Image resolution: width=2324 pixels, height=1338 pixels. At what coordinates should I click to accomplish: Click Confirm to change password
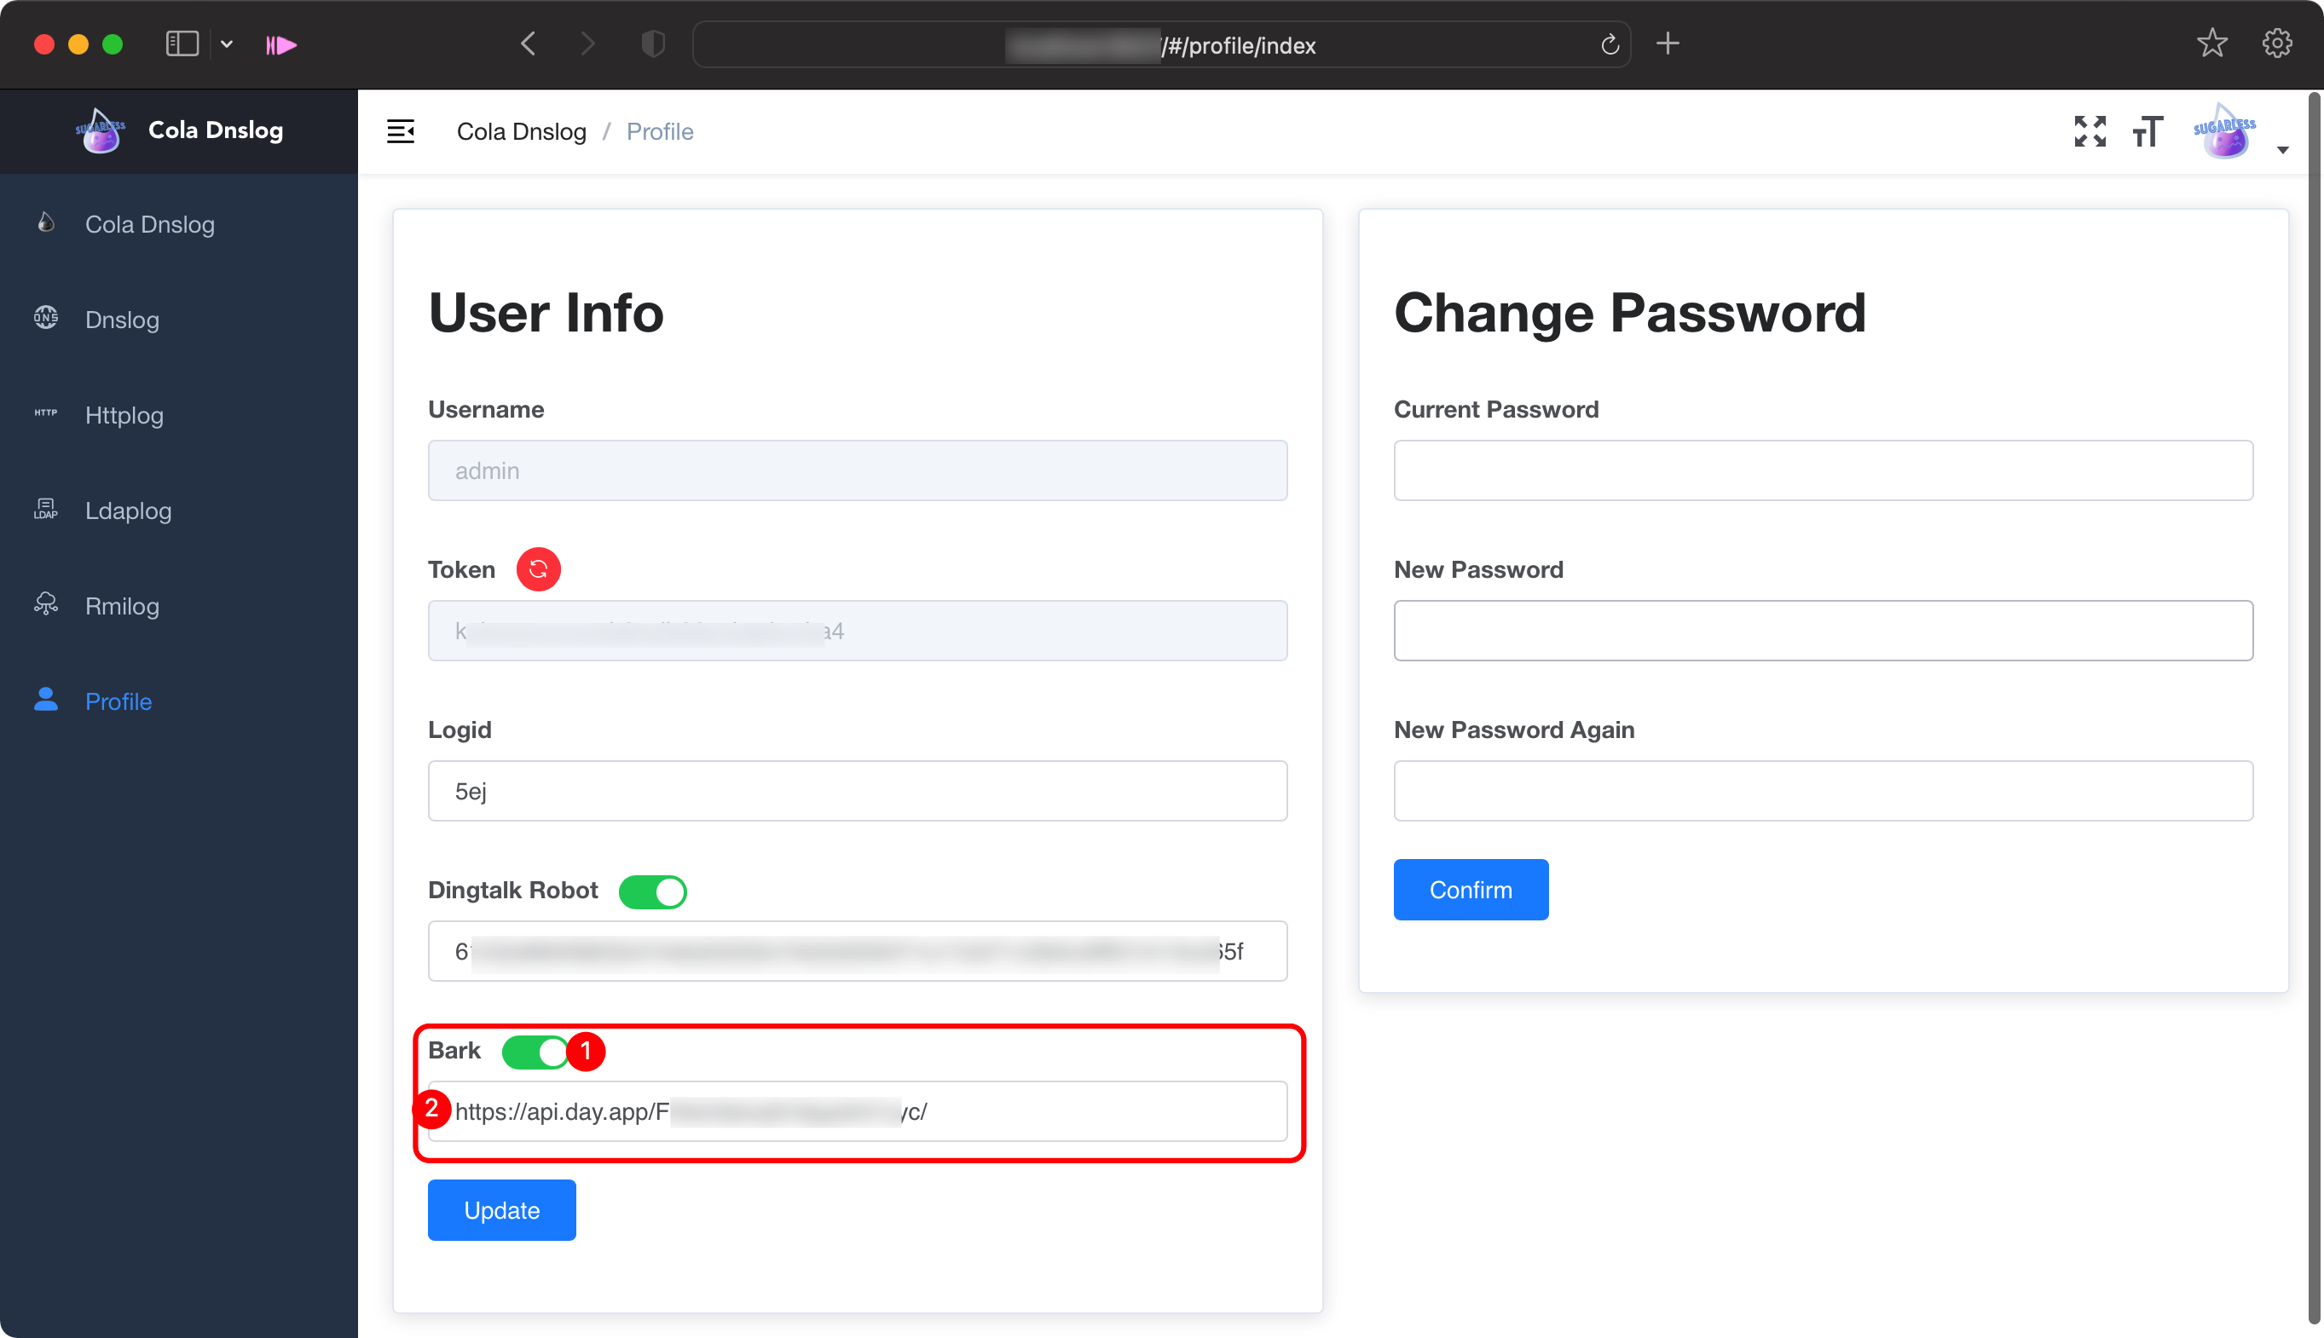point(1470,890)
